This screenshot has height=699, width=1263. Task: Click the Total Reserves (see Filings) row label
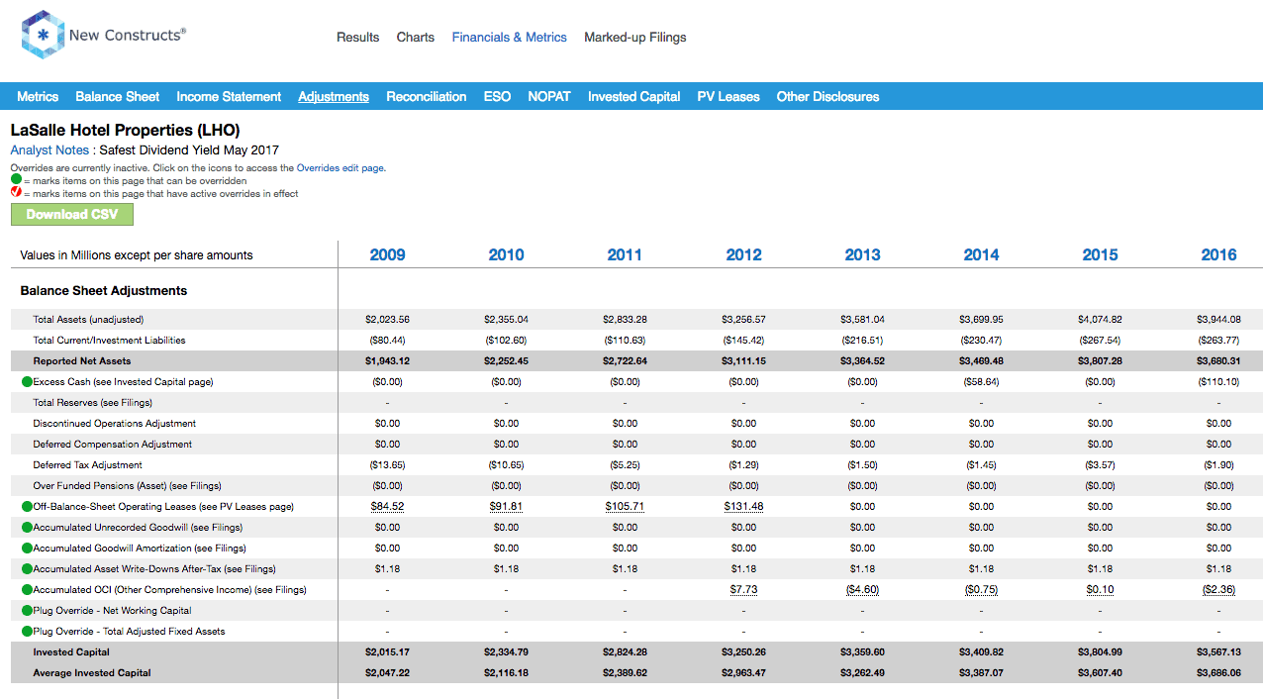[93, 403]
